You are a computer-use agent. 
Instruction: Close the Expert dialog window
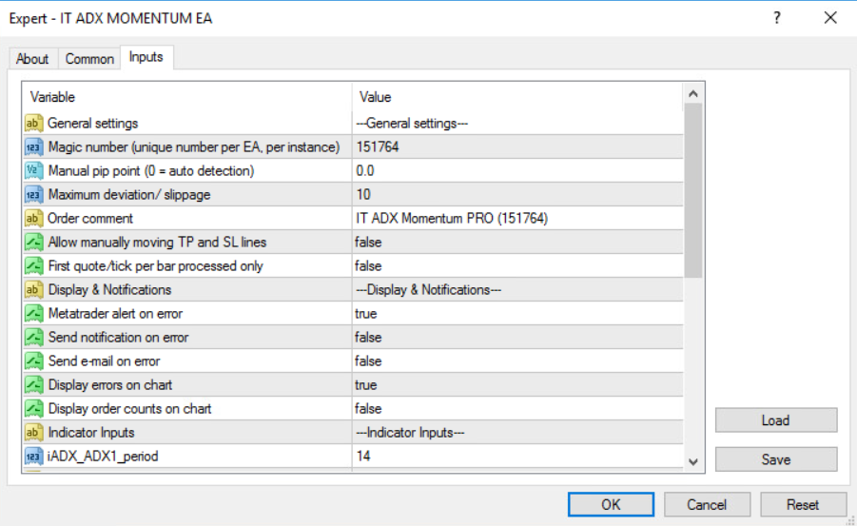[830, 18]
